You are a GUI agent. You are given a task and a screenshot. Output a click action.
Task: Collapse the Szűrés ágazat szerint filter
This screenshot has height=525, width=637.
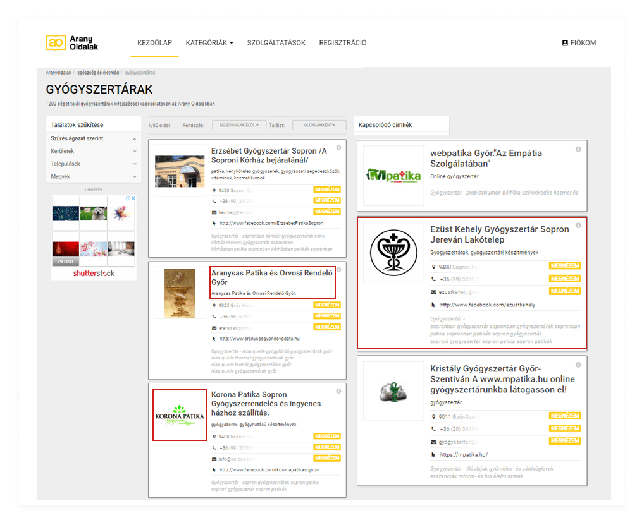(x=94, y=138)
